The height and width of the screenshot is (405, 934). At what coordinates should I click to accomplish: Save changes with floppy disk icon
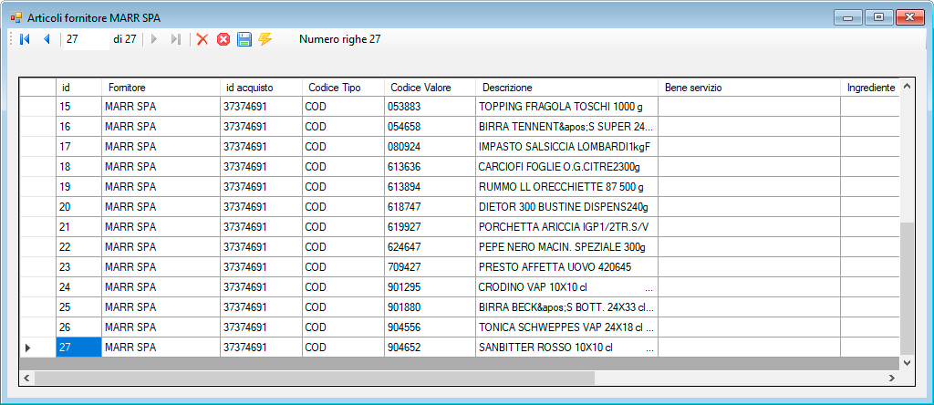pyautogui.click(x=244, y=39)
